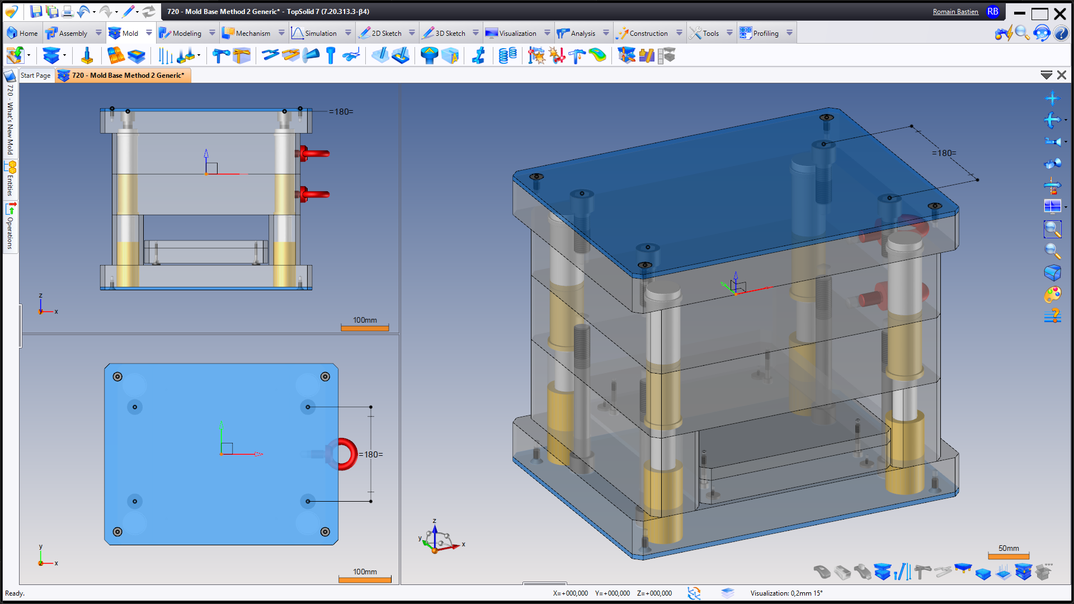This screenshot has height=604, width=1074.
Task: Click the colorful analysis surface icon
Action: tap(598, 55)
